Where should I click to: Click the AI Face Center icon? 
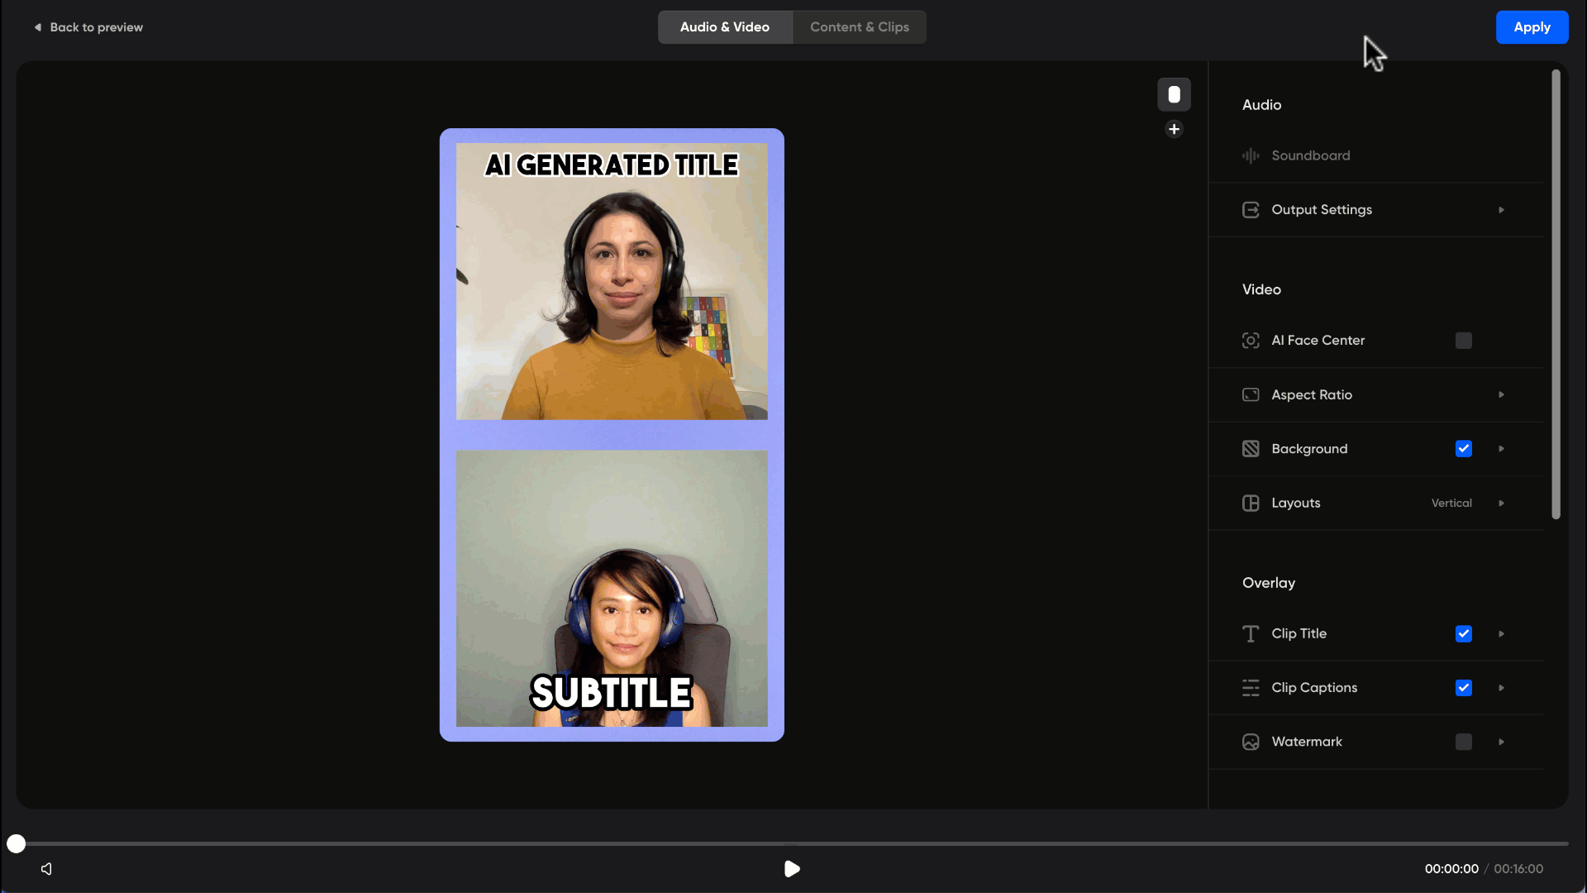coord(1251,341)
